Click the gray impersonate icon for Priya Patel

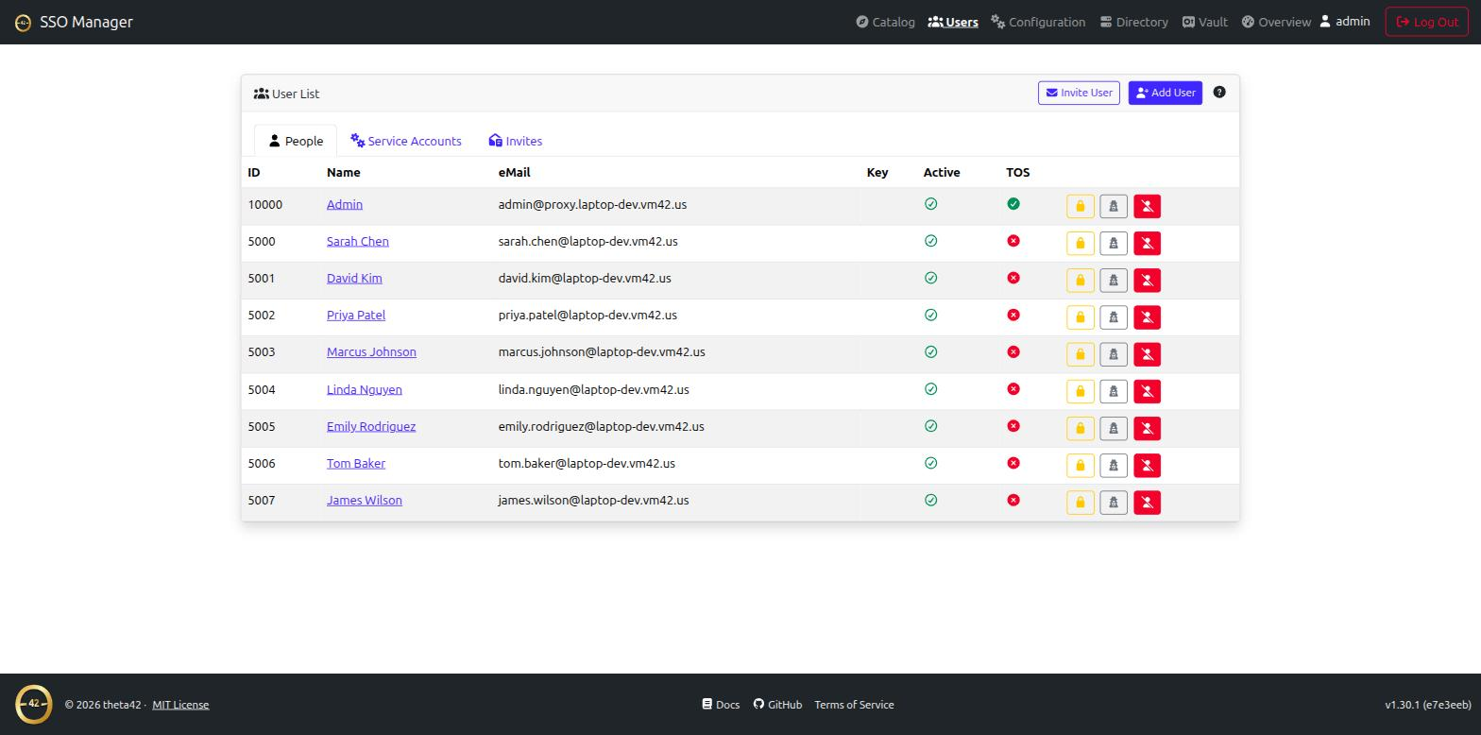point(1114,316)
